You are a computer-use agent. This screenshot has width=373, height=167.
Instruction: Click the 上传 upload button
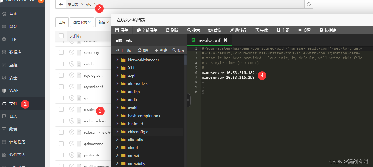tap(62, 22)
